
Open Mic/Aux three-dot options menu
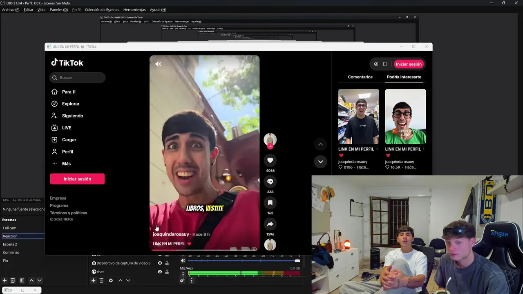183,274
